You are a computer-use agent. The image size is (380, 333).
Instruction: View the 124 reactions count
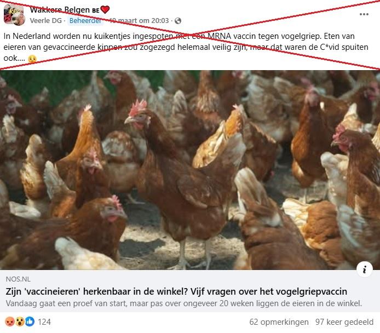[x=44, y=322]
